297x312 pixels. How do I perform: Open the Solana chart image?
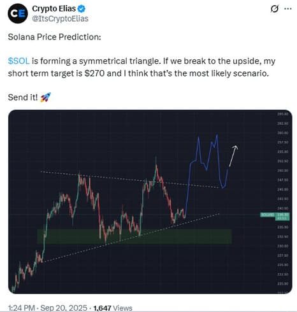150,202
